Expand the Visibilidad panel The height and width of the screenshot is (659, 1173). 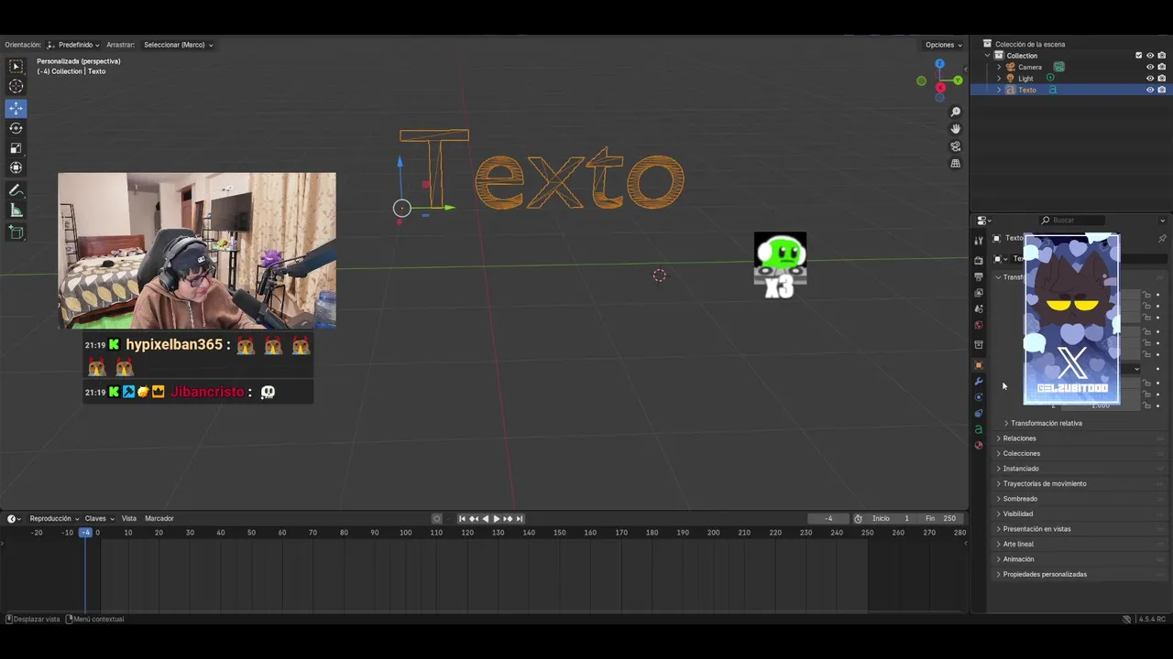click(1080, 513)
